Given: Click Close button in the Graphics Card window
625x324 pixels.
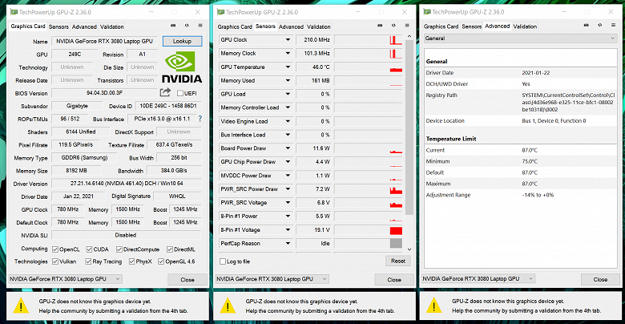Looking at the screenshot, I should (187, 280).
